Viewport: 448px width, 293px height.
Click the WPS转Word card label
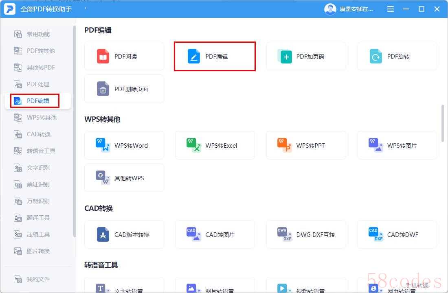(x=131, y=145)
